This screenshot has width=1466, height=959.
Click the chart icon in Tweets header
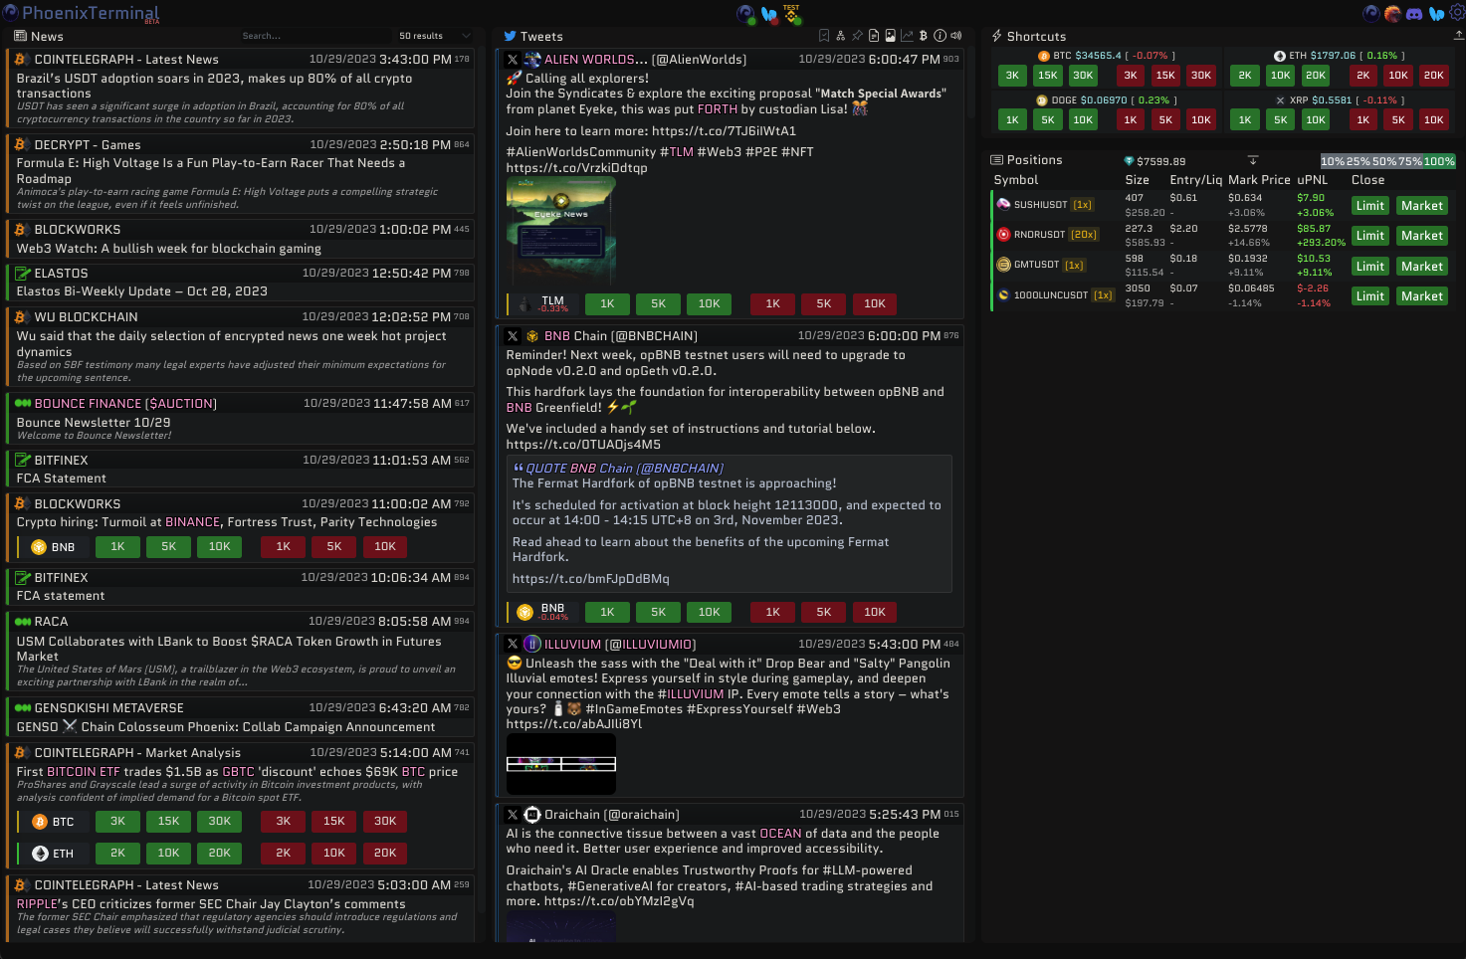click(907, 36)
